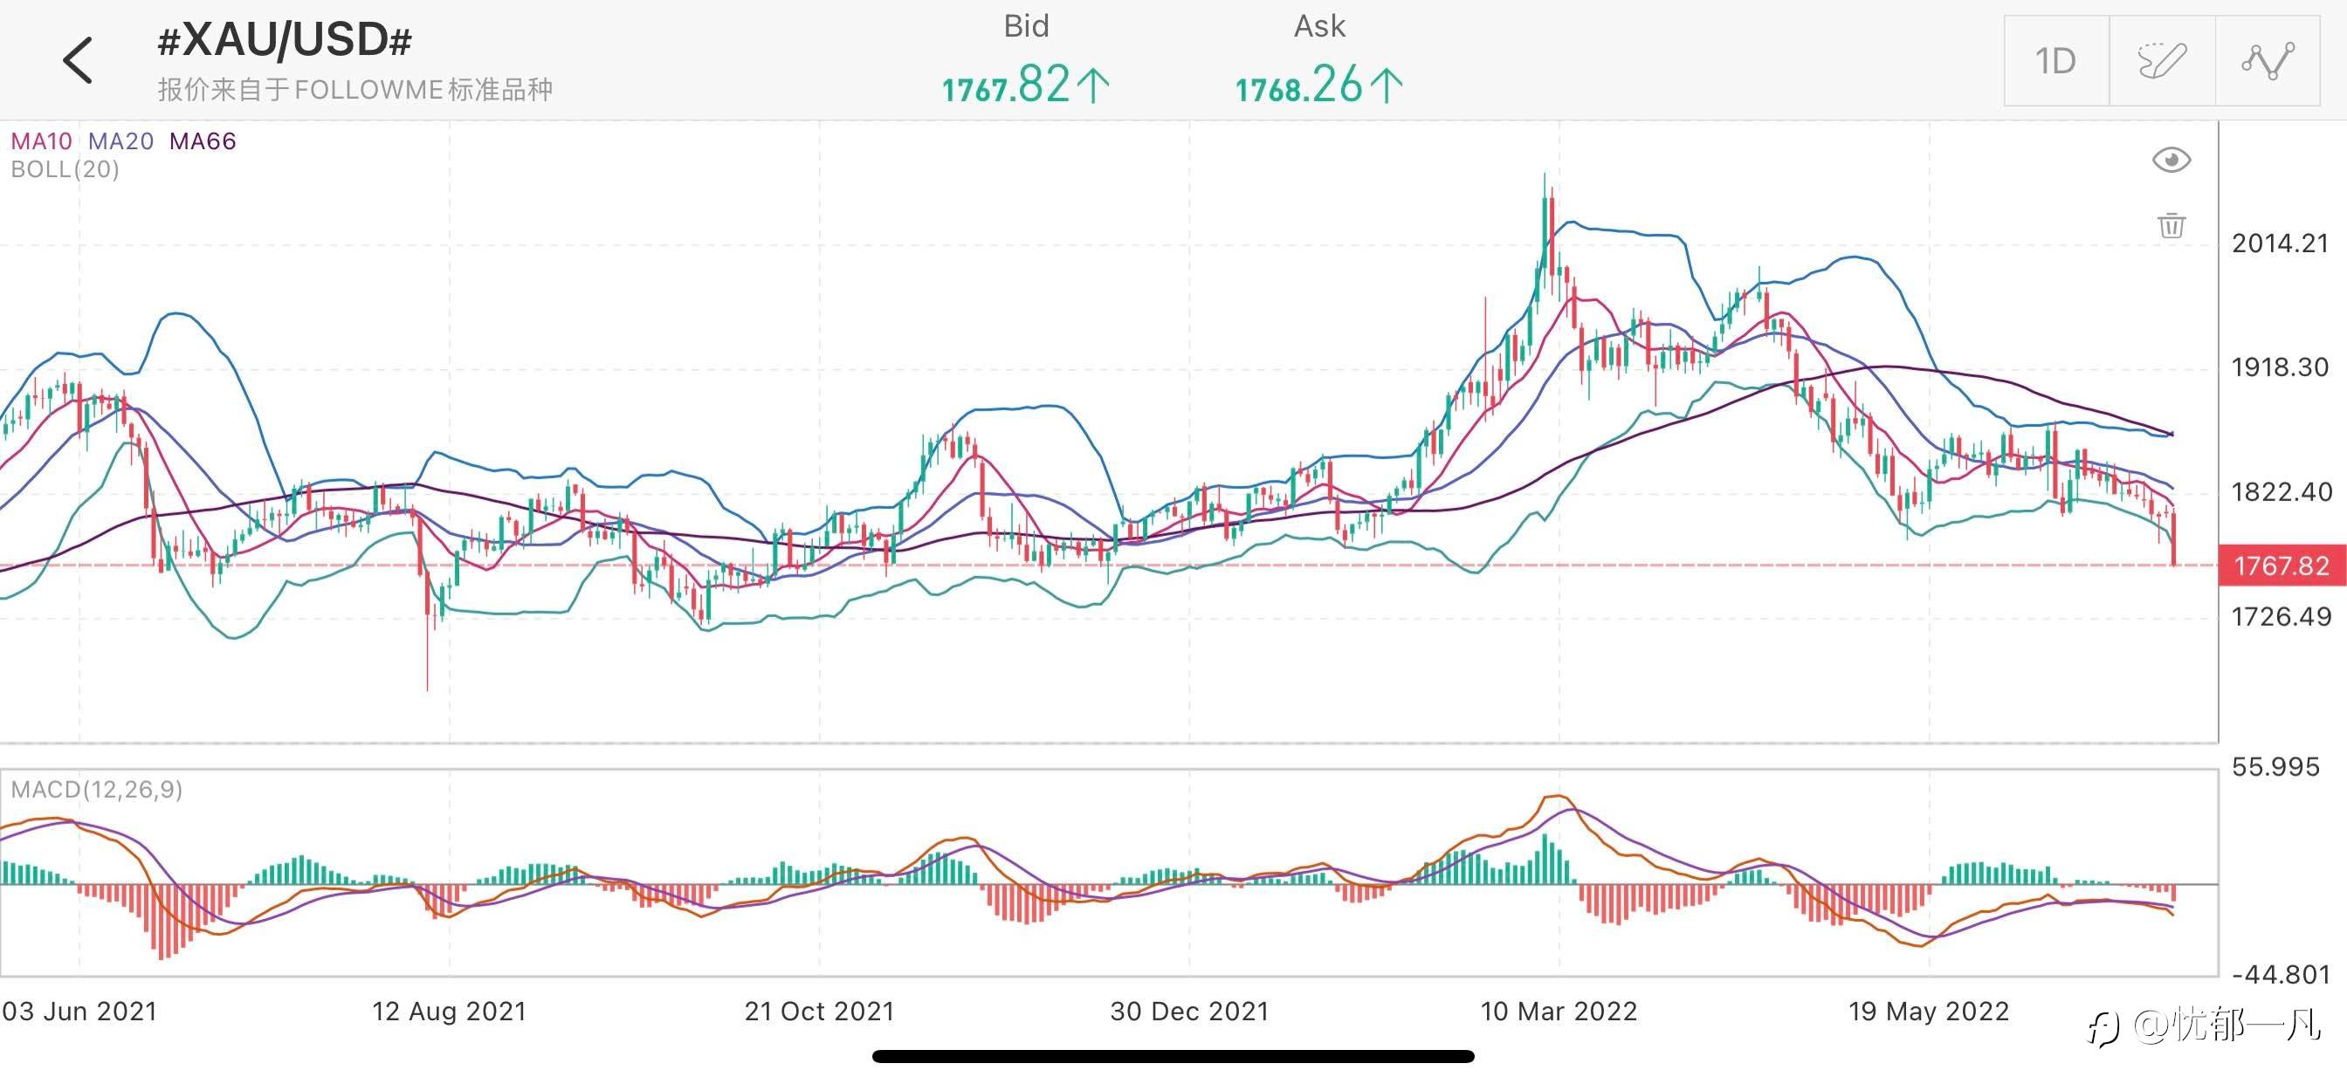Select the MA20 indicator label

[121, 141]
